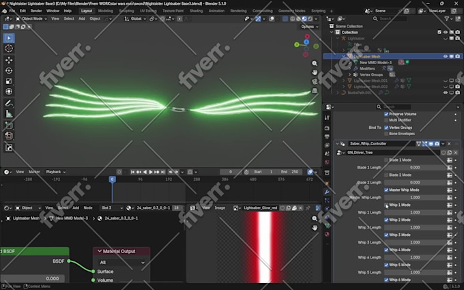Screen dimensions: 464x290
Task: Select the Measure tool
Action: [9, 114]
